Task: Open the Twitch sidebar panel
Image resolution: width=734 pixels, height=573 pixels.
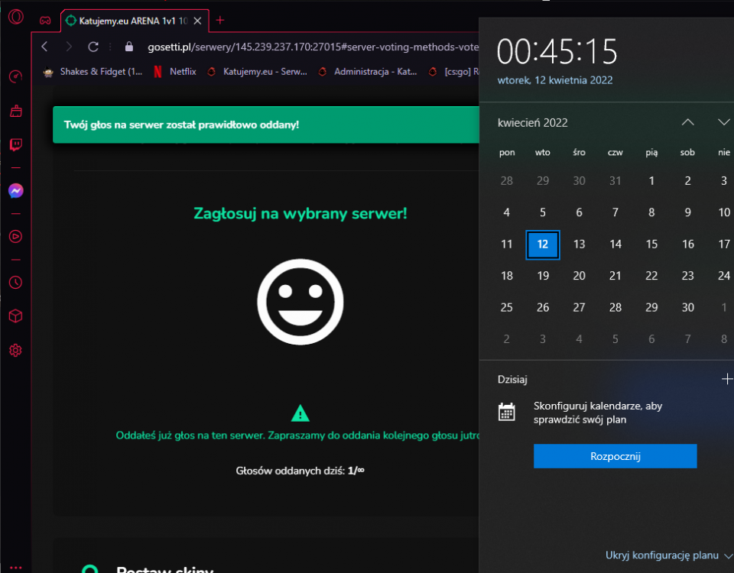Action: pos(16,144)
